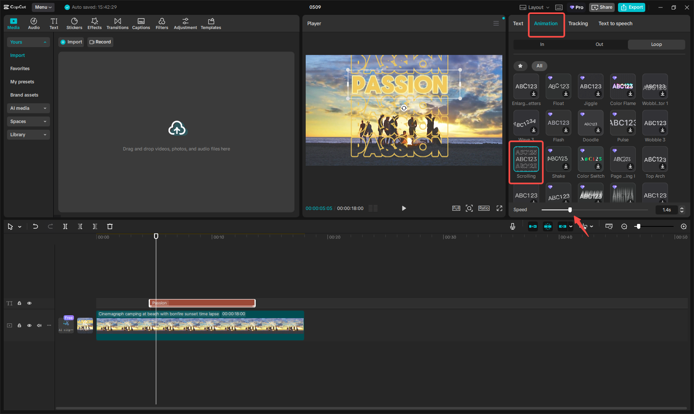Expand the Spaces section
Viewport: 694px width, 414px height.
(29, 121)
